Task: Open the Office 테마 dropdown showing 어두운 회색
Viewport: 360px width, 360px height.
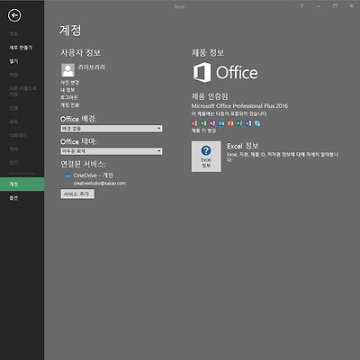Action: pos(112,151)
